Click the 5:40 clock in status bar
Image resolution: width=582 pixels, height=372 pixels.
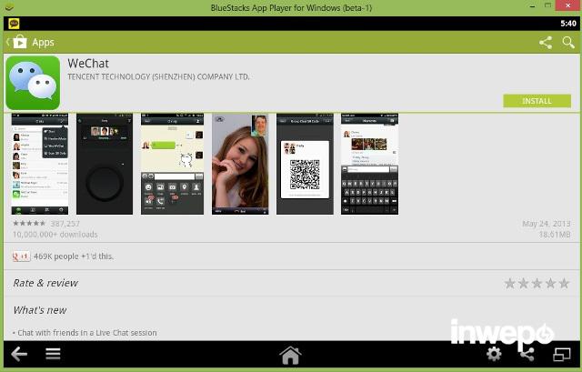pos(567,24)
